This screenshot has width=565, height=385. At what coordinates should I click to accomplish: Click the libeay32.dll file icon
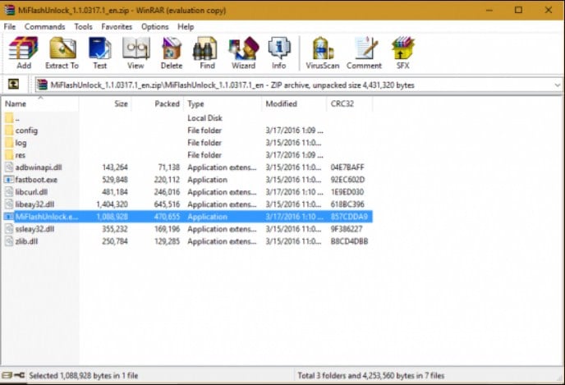point(9,204)
